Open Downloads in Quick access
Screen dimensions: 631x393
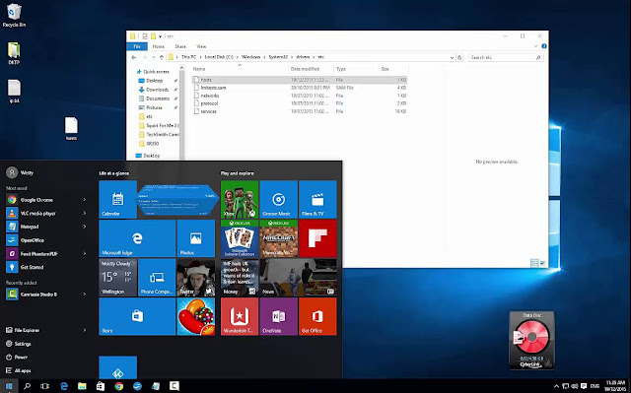pos(158,90)
